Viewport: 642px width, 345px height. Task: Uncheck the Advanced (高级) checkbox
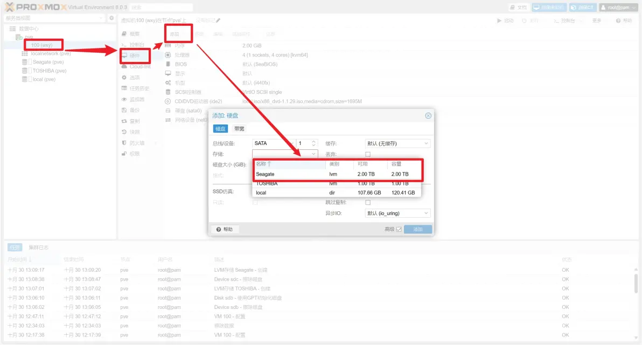pyautogui.click(x=400, y=229)
